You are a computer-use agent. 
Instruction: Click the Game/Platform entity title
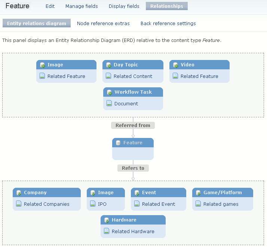[x=222, y=193]
